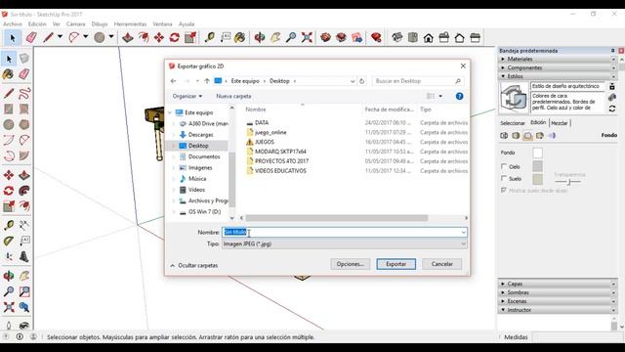Click the Buscar en Desktop search field
The image size is (625, 352).
click(x=418, y=81)
